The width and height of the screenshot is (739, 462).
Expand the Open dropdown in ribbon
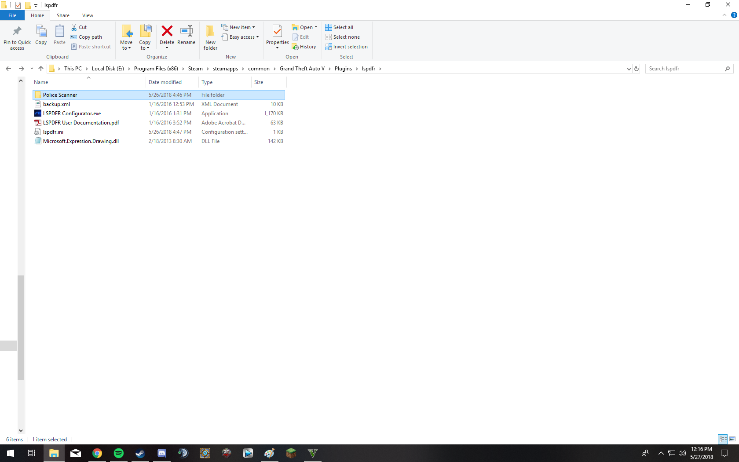(x=316, y=27)
